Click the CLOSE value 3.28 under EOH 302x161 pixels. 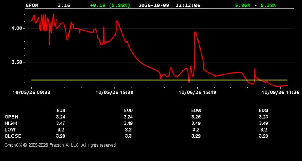tap(61, 136)
